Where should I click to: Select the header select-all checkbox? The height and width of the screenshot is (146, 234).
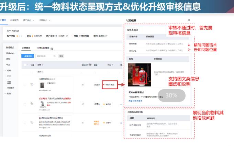[x=25, y=64]
